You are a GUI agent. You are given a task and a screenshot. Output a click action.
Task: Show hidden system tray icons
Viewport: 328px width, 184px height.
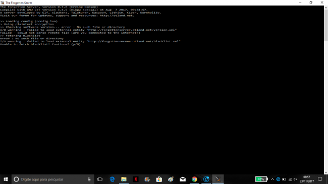click(272, 179)
